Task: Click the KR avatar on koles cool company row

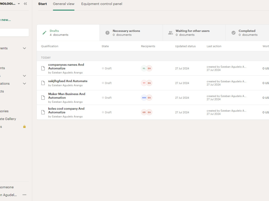Action: tap(144, 112)
